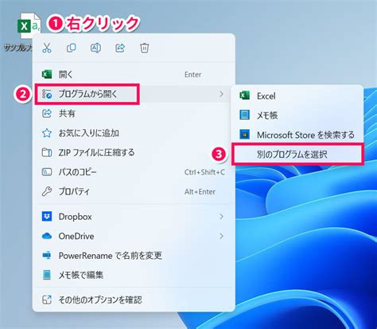Click the Excel icon next to 開く
The width and height of the screenshot is (377, 329).
click(47, 75)
